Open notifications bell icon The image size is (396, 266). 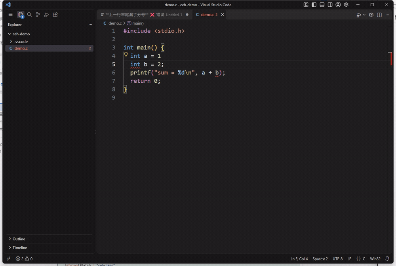tap(387, 259)
